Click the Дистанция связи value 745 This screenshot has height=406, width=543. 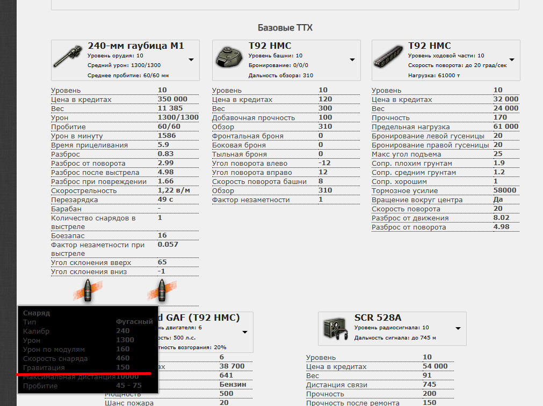430,384
